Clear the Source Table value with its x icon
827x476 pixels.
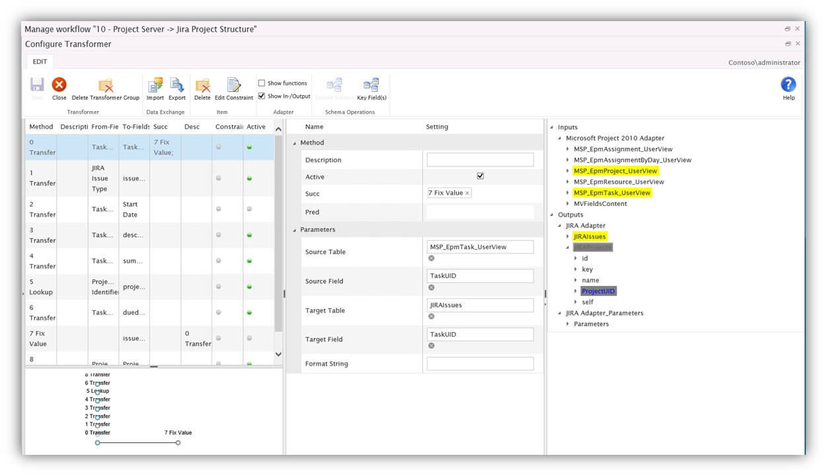point(432,258)
